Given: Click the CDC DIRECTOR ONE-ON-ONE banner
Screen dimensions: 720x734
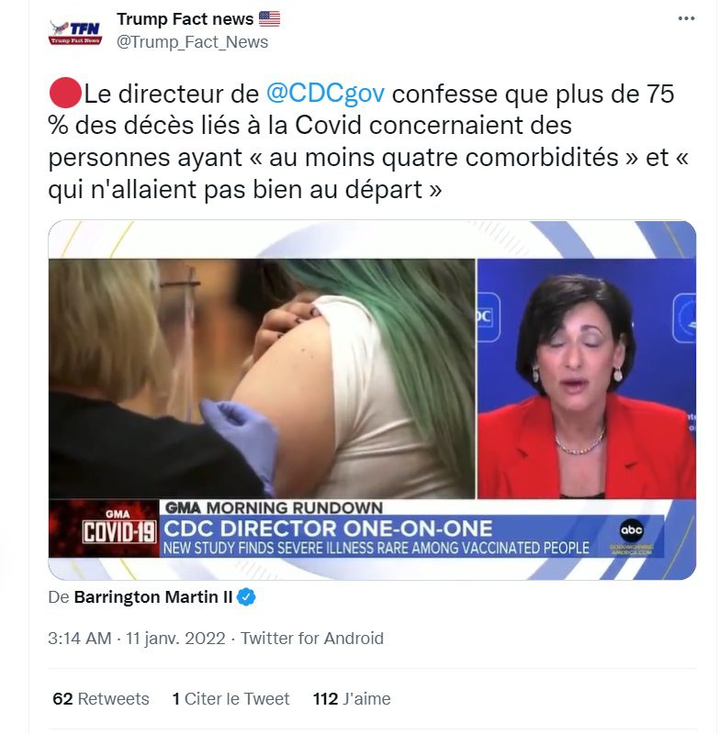Looking at the screenshot, I should (x=328, y=529).
